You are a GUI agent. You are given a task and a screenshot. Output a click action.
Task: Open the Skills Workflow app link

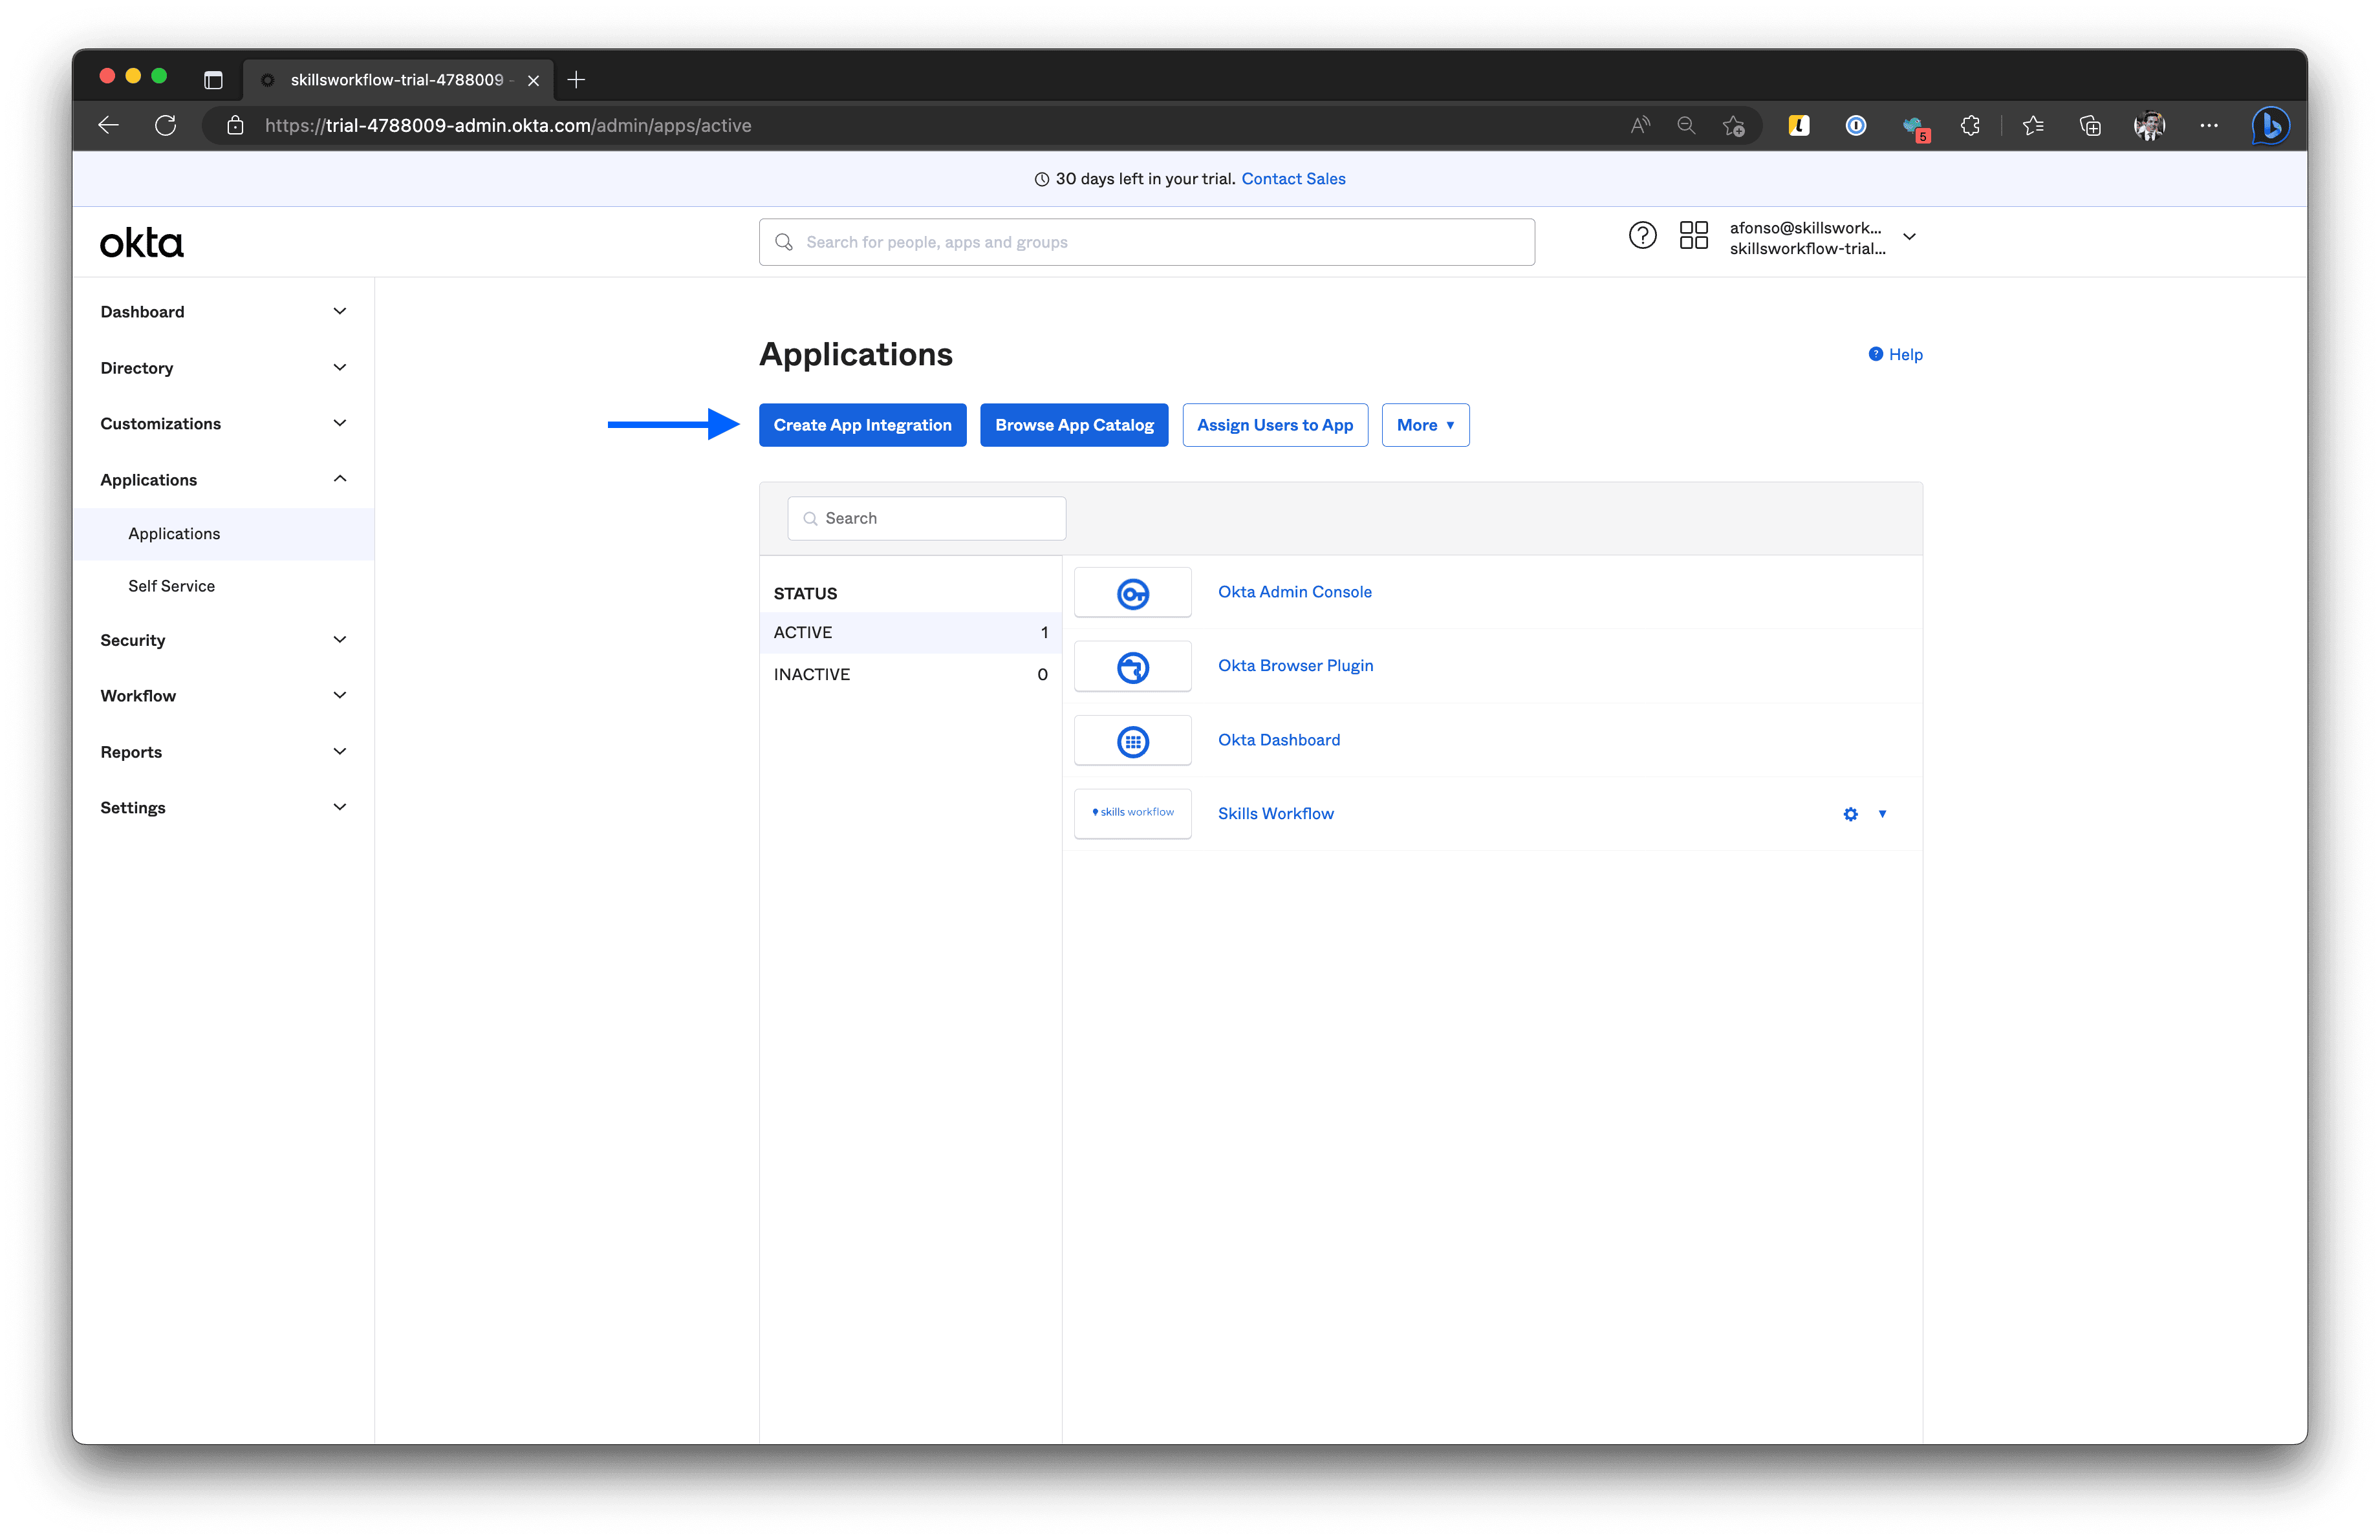[x=1275, y=813]
